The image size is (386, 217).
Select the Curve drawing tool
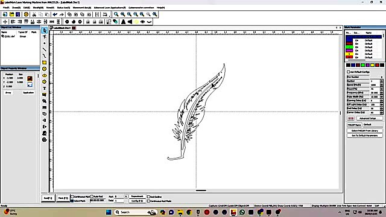point(44,56)
